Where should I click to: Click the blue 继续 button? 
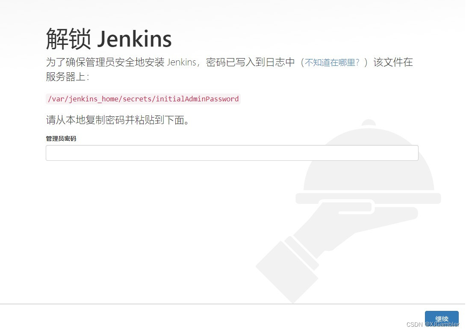coord(442,319)
